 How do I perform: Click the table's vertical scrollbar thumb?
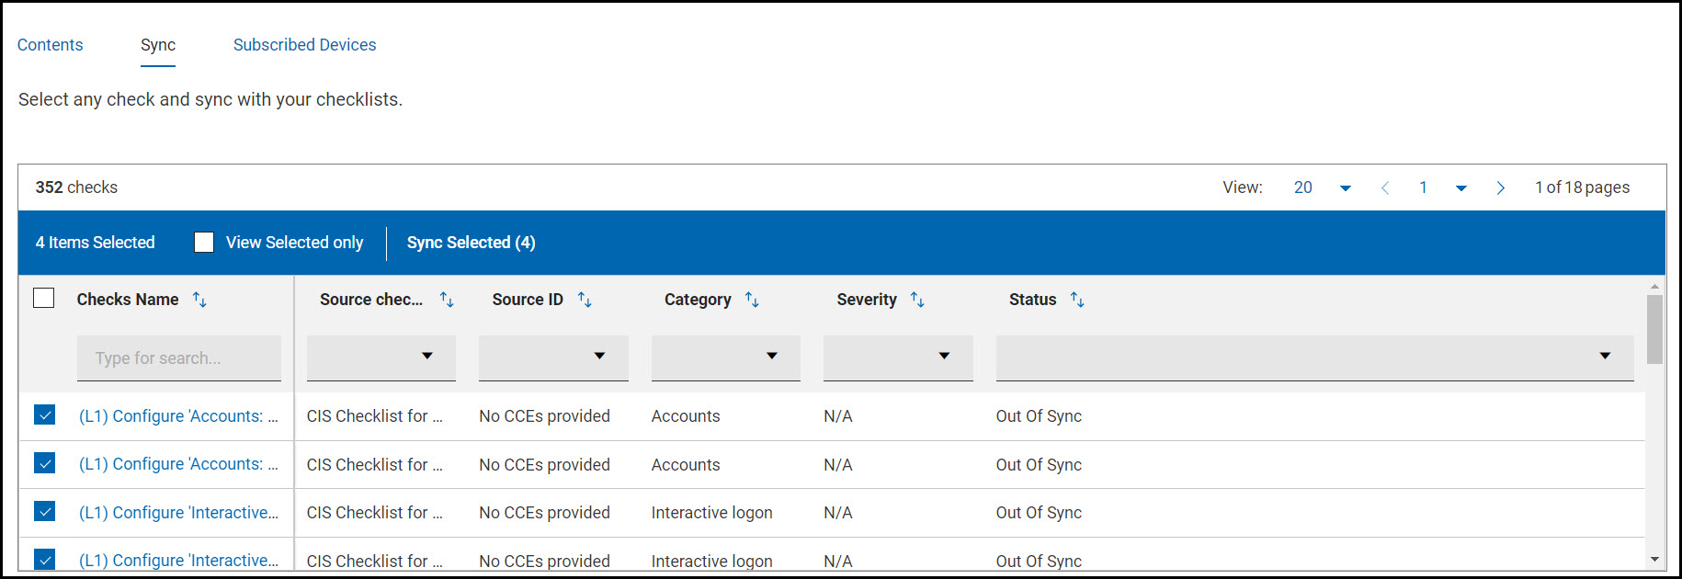pos(1654,329)
